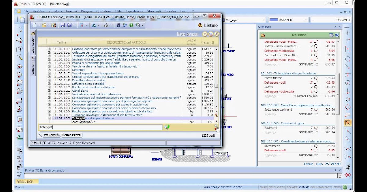Open the DALAYER color layer dropdown
Image resolution: width=367 pixels, height=192 pixels.
[306, 20]
